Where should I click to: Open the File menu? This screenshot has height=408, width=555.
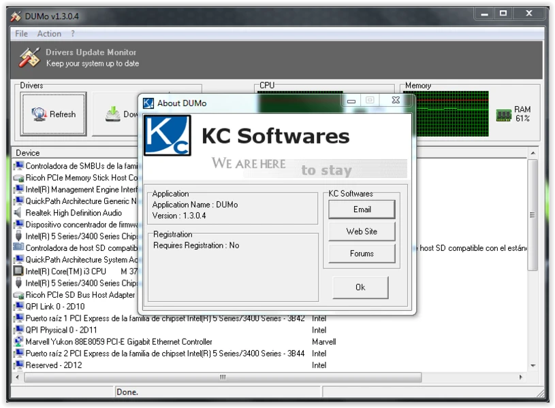tap(21, 33)
